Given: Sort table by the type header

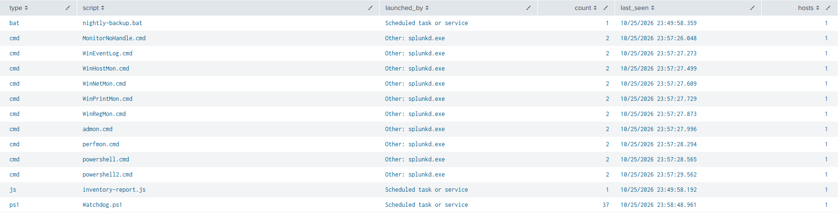Looking at the screenshot, I should [x=18, y=8].
